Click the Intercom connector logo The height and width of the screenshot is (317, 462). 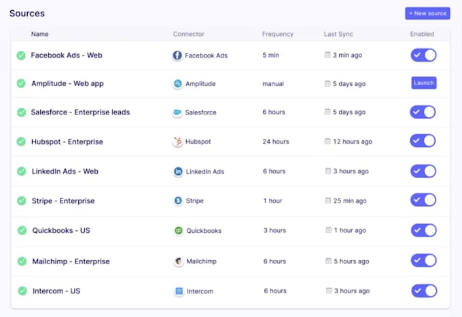[179, 291]
